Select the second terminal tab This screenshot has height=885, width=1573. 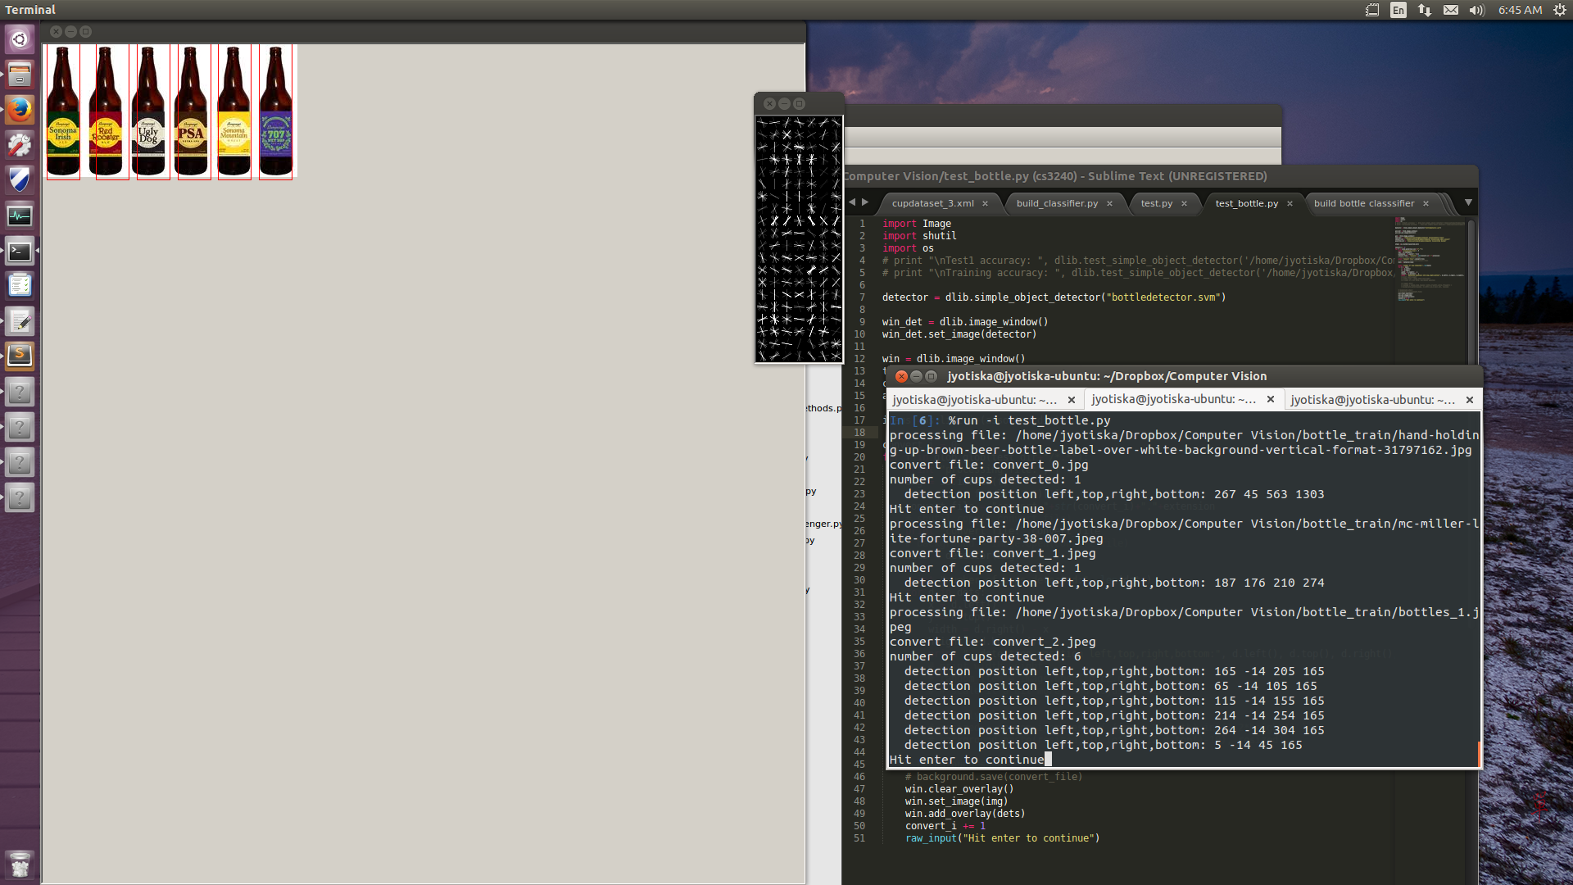point(1173,399)
